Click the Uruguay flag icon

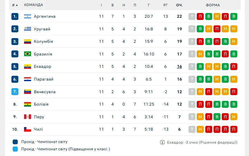tap(28, 29)
